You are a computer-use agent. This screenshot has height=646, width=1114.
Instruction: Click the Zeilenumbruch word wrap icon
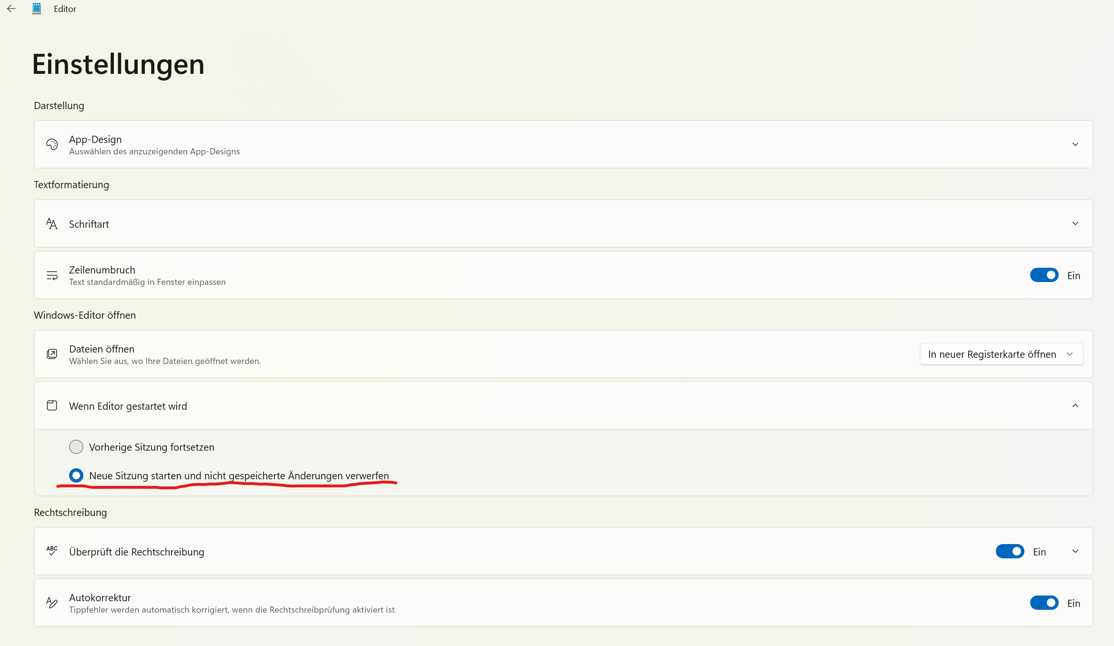52,275
